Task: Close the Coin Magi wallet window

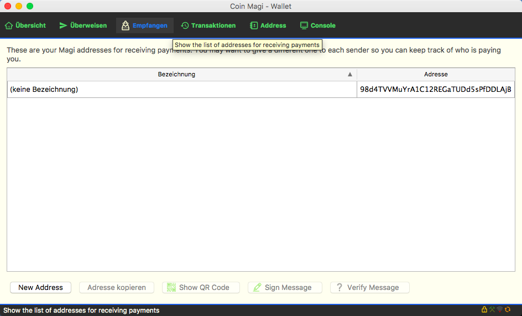Action: pos(8,6)
